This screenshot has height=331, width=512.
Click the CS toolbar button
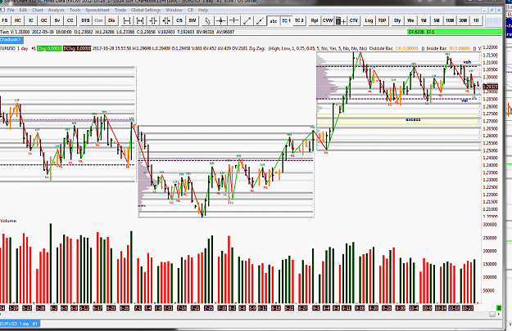[179, 20]
